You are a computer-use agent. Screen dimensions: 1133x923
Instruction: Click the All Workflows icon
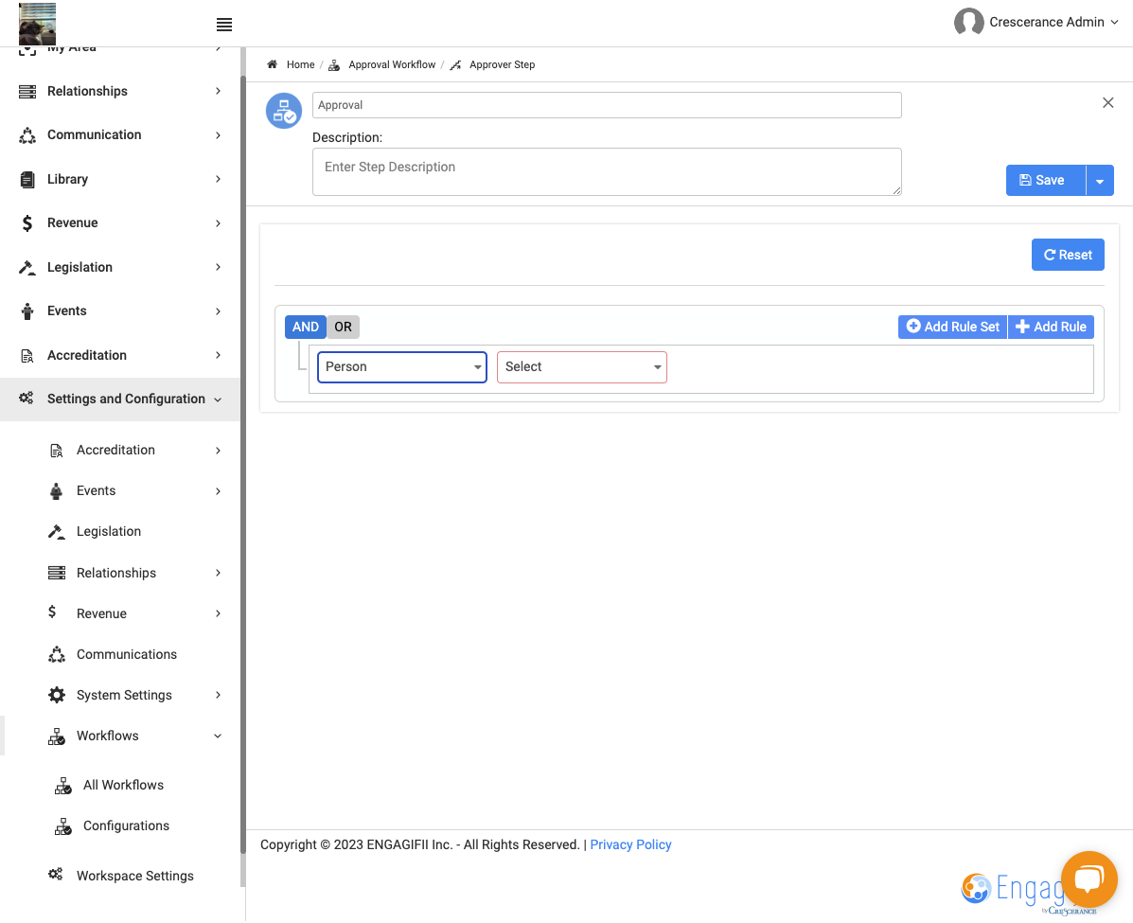click(x=62, y=787)
